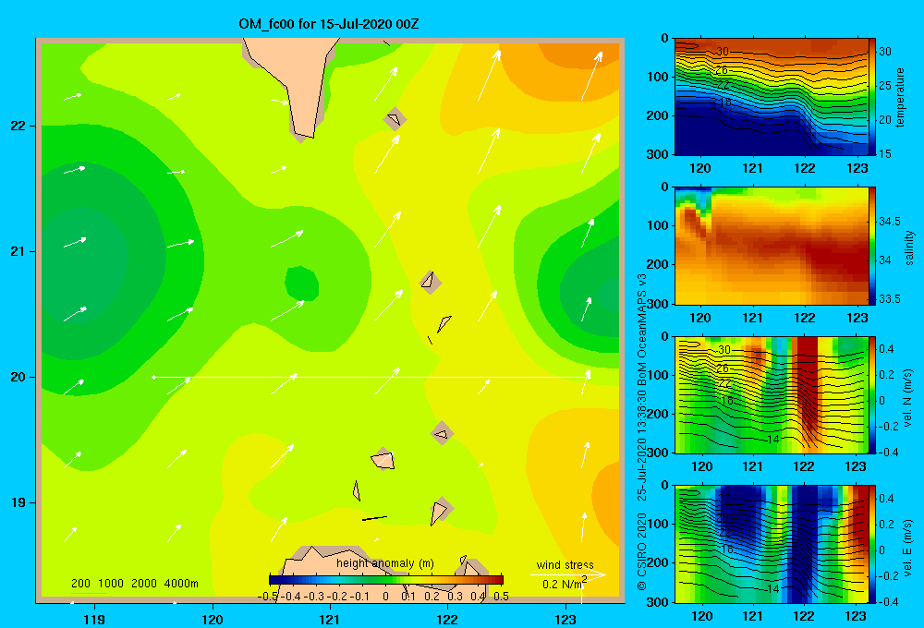Screen dimensions: 924x628
Task: Click the vel. N vertical color bar
Action: [872, 394]
